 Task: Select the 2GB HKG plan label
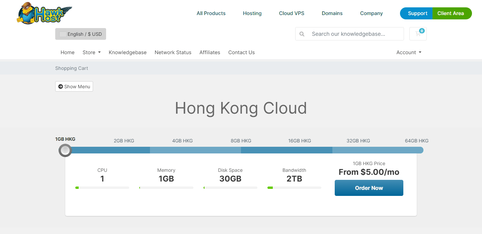[x=124, y=141]
